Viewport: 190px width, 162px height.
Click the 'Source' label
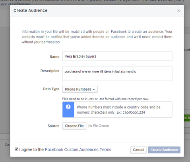53,126
